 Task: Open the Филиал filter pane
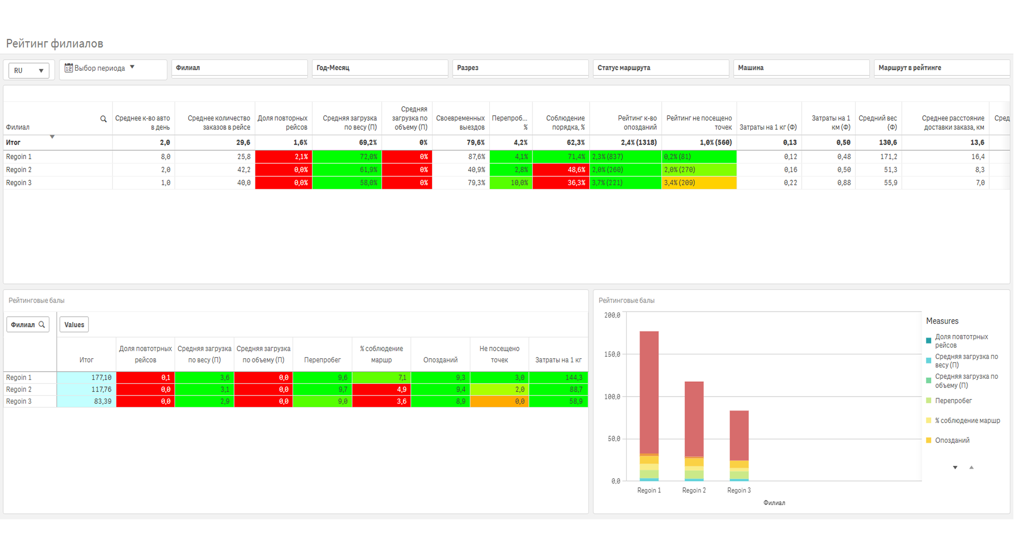239,68
